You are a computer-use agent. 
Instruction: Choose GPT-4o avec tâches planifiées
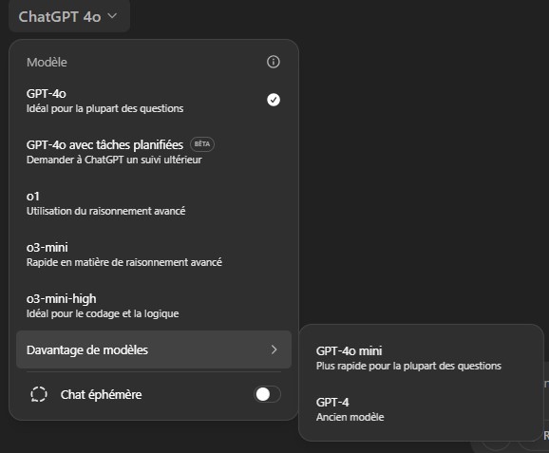154,152
